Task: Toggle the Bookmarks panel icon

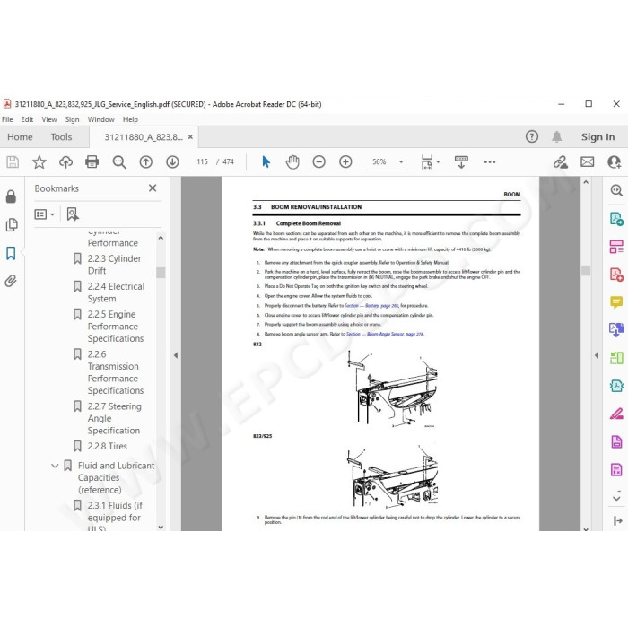Action: coord(11,253)
